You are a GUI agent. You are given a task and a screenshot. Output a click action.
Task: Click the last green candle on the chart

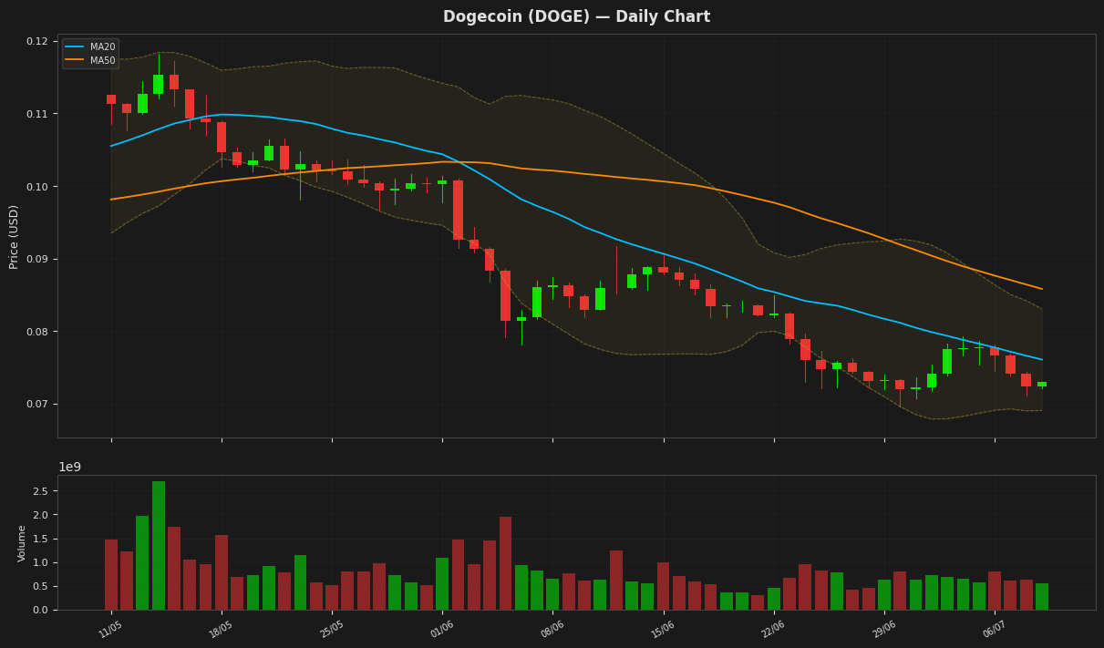1041,384
